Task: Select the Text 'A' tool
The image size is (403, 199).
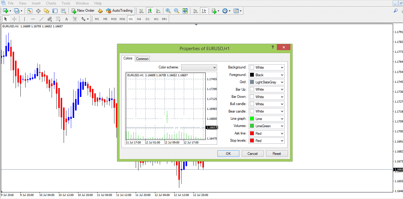Action: tap(66, 19)
